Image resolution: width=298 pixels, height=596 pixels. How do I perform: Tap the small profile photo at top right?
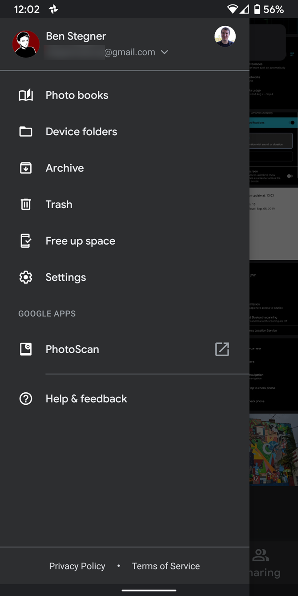(x=225, y=36)
